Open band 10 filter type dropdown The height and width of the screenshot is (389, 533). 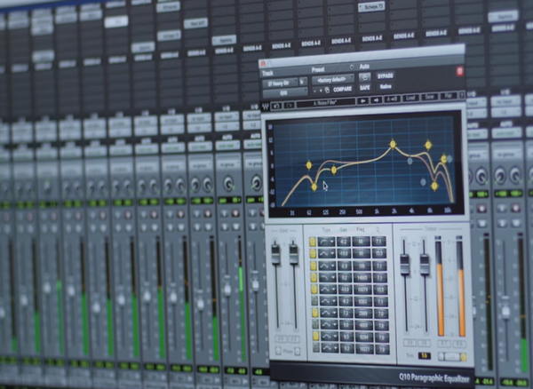[336, 348]
